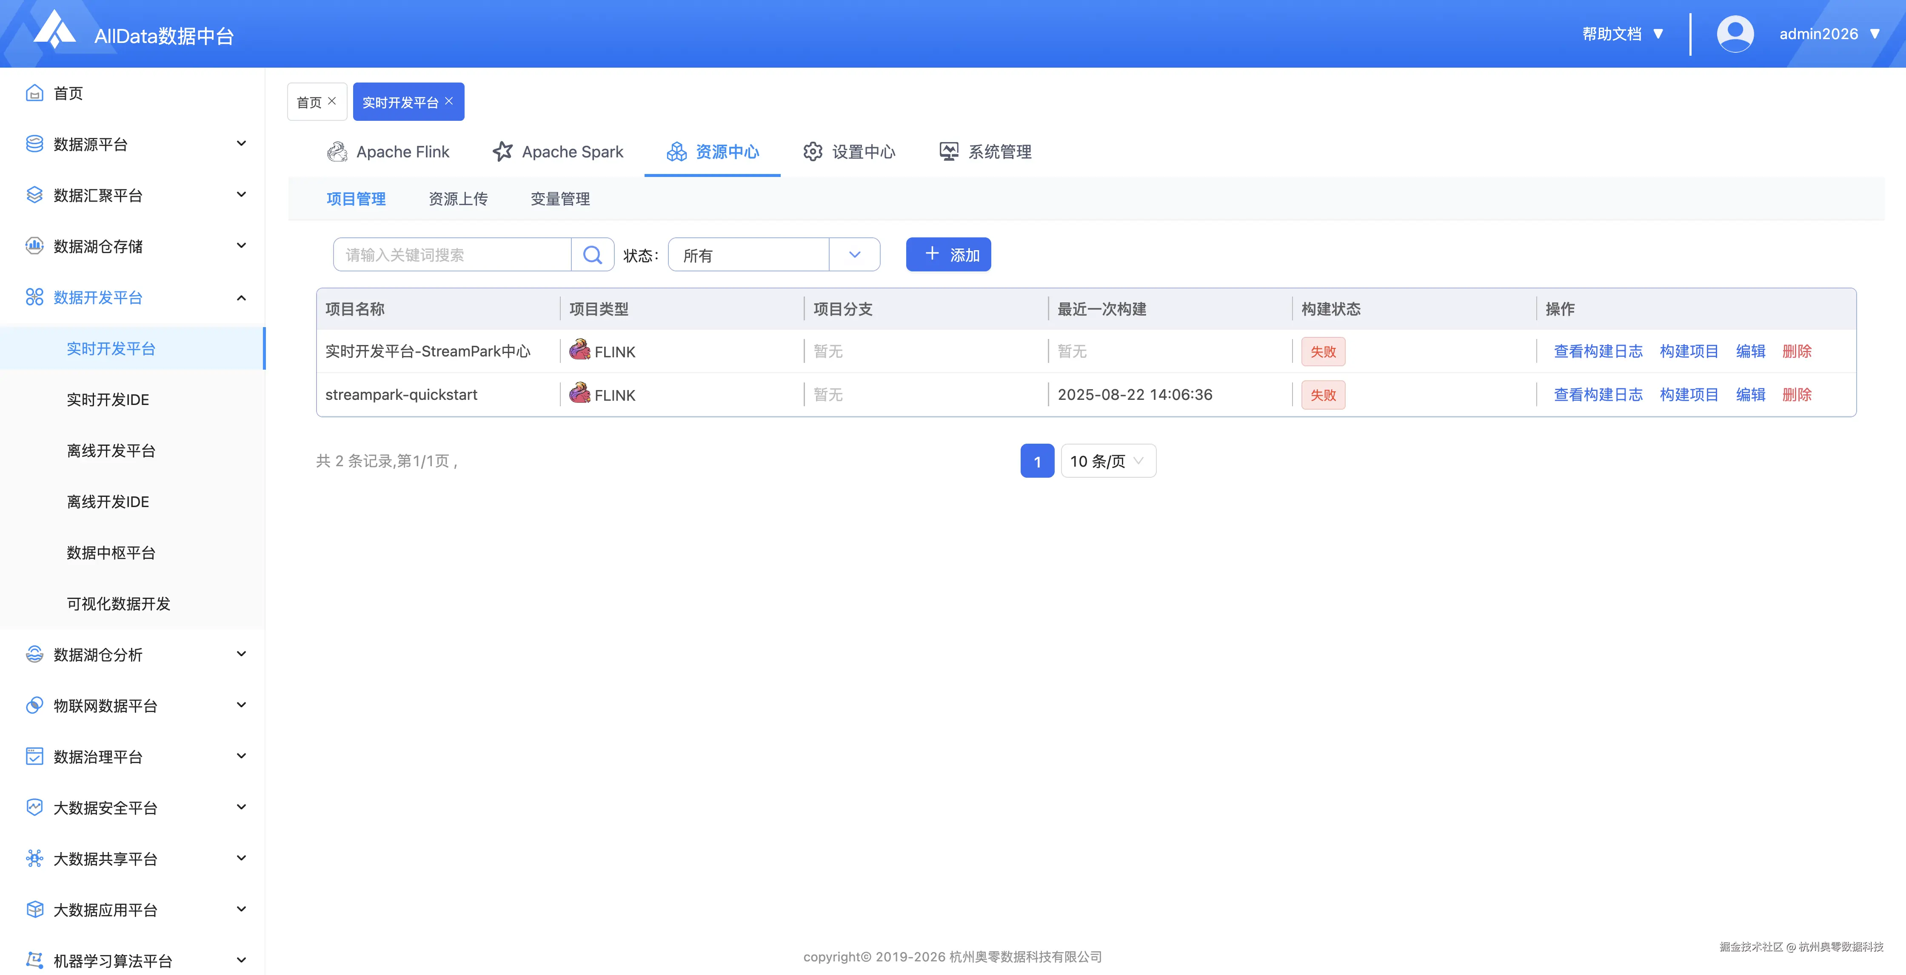Switch to the Apache Spark tab
Viewport: 1906px width, 975px height.
558,151
